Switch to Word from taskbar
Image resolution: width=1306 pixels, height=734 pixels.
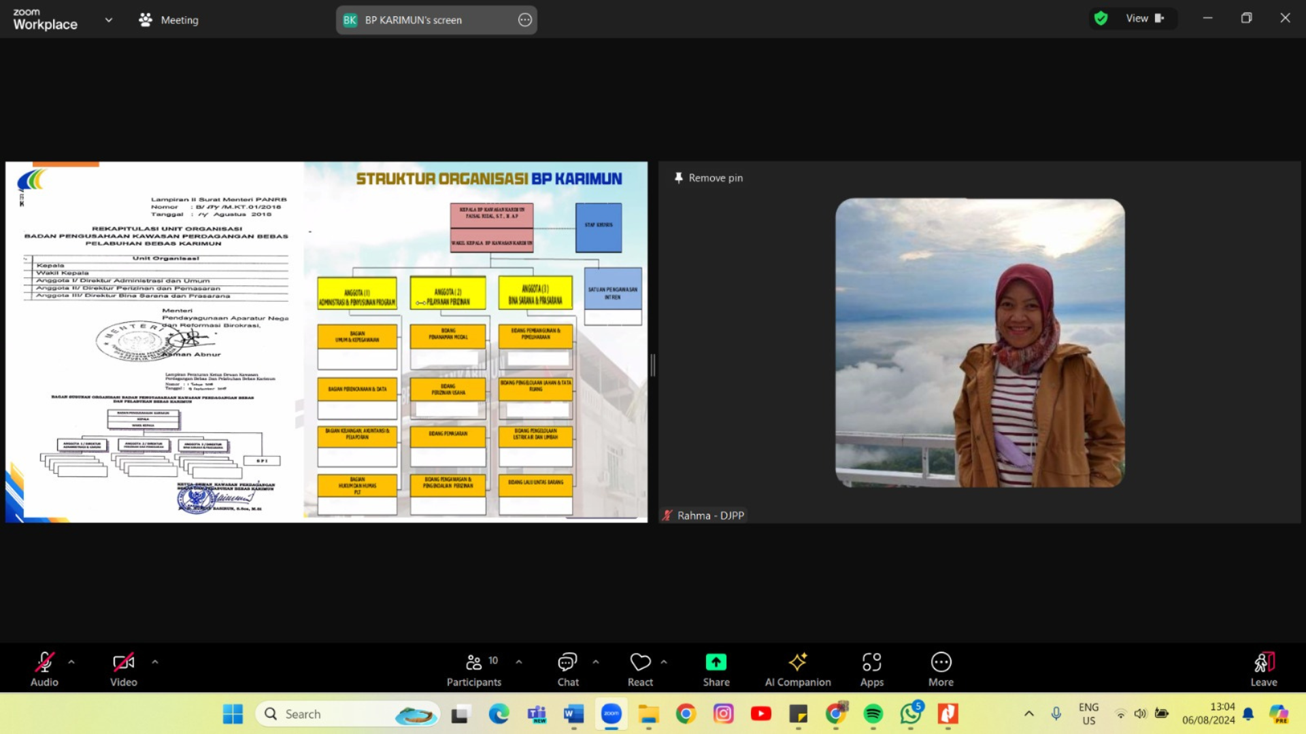[573, 714]
